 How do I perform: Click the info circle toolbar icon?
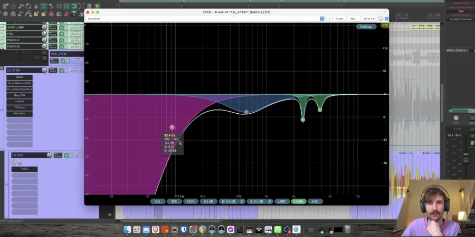[13, 6]
